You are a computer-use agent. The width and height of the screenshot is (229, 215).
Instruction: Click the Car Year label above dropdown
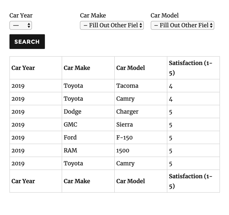click(21, 15)
